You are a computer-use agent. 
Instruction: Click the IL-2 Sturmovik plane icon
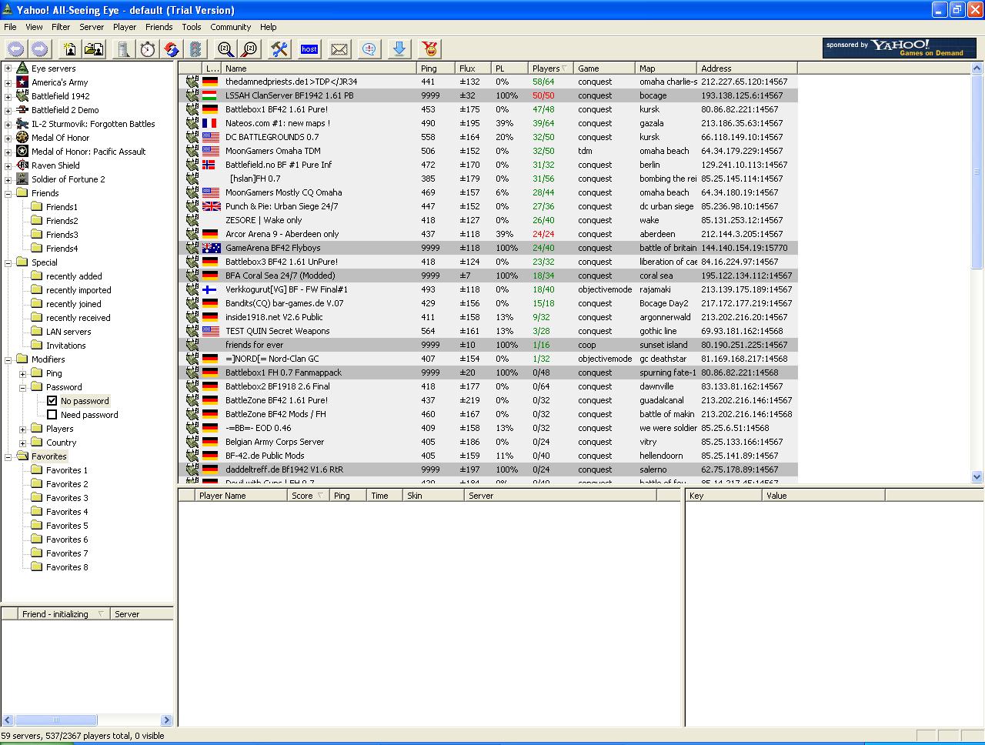[22, 124]
